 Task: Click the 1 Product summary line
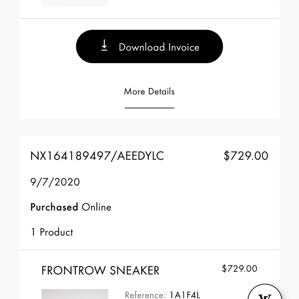point(52,232)
